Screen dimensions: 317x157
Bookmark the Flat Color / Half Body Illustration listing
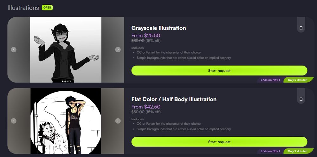[301, 99]
